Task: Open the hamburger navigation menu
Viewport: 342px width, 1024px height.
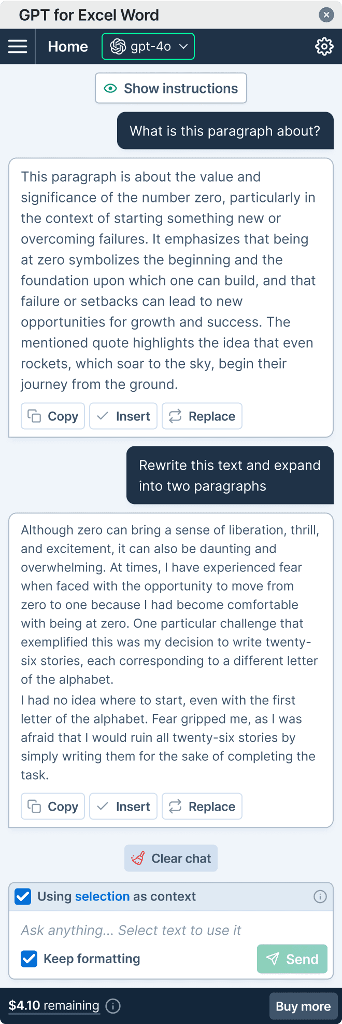Action: point(18,46)
